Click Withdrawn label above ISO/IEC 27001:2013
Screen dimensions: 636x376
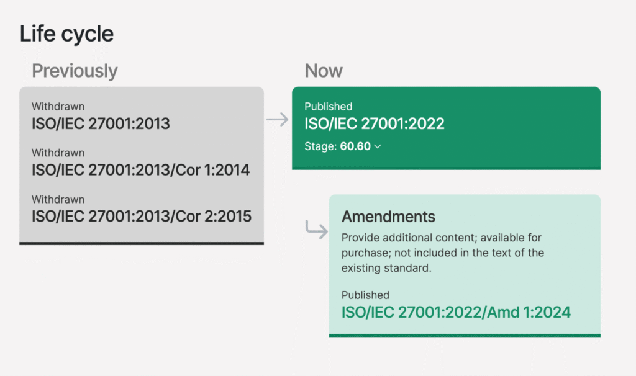(58, 107)
